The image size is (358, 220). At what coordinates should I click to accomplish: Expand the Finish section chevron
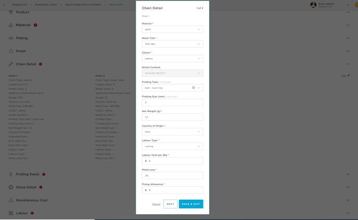348,51
